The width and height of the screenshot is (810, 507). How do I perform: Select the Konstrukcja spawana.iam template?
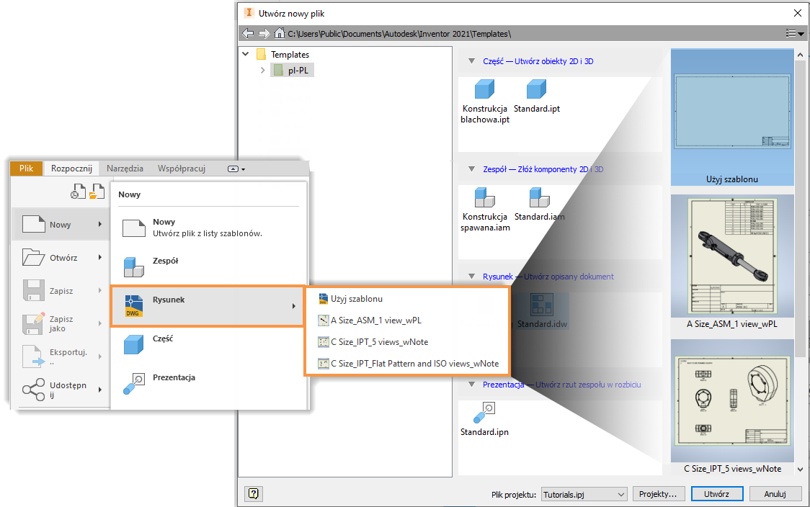pos(484,210)
